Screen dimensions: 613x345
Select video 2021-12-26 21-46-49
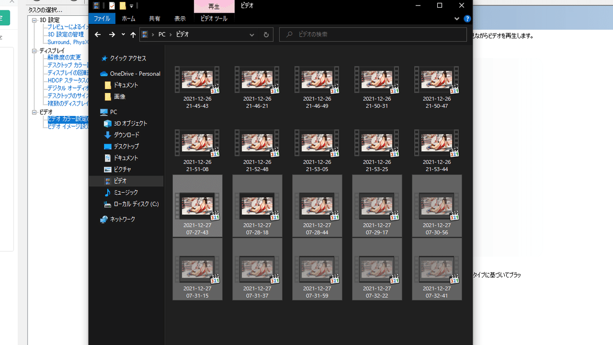[x=317, y=88]
